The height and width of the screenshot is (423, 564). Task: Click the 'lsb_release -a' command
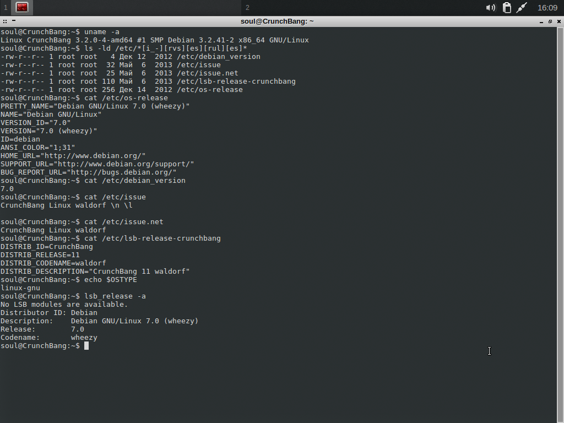click(115, 296)
